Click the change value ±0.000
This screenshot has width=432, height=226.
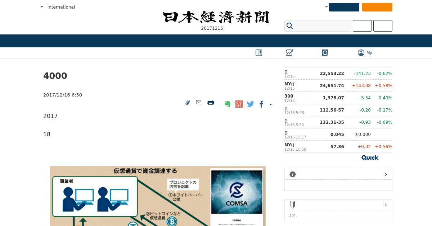point(363,135)
